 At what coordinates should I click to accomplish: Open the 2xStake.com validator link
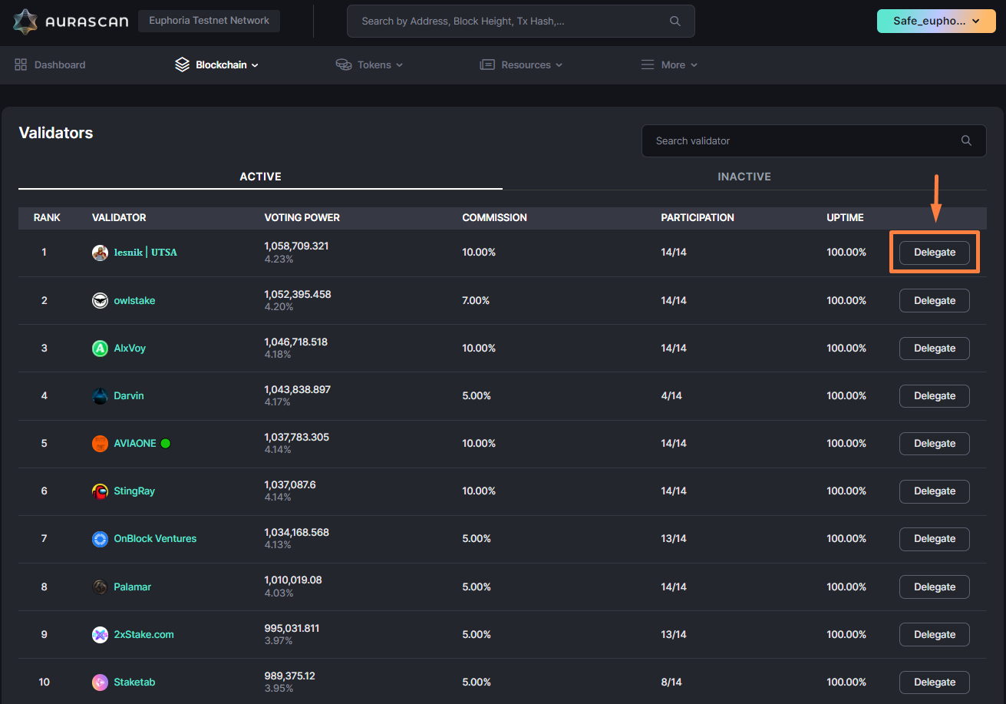[x=143, y=635]
